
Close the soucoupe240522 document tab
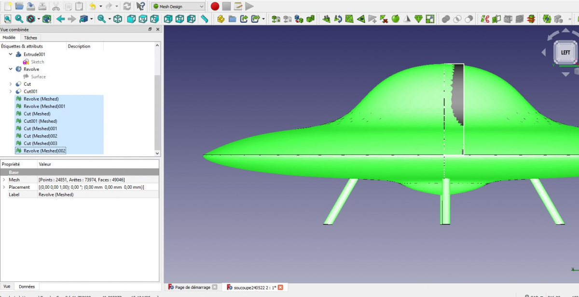pyautogui.click(x=280, y=287)
